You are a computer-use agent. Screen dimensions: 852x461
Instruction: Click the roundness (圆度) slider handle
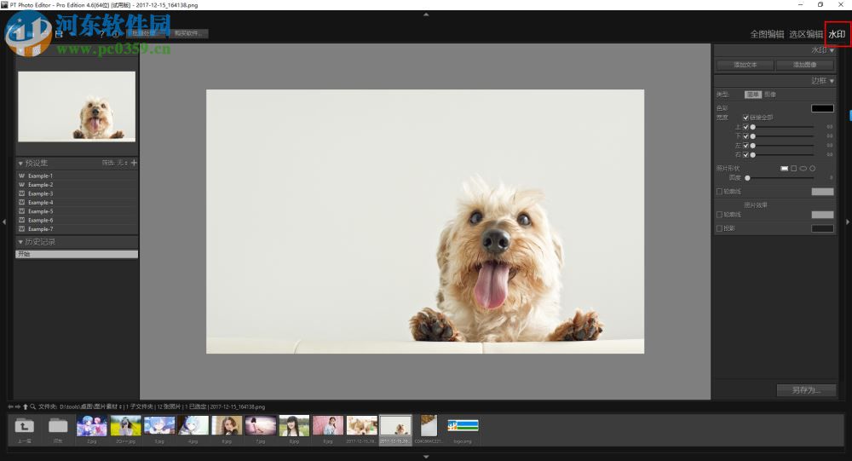pos(747,178)
